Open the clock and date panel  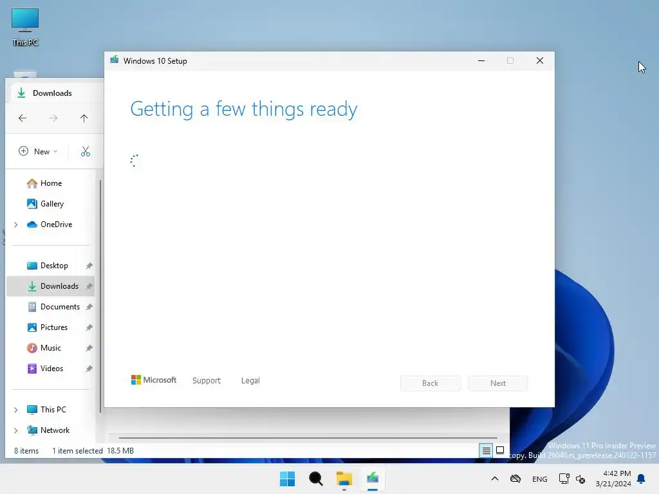coord(613,479)
